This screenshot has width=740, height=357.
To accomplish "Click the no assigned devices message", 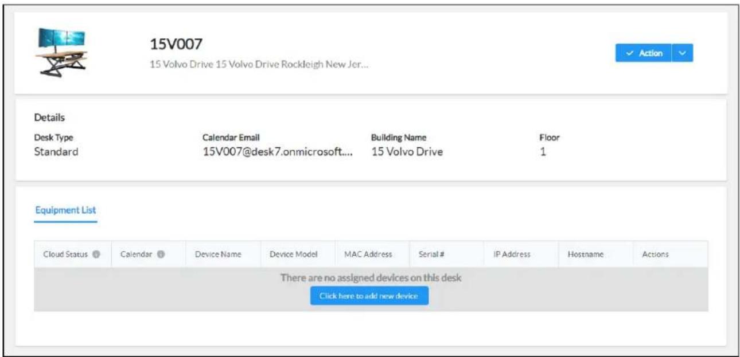I will click(371, 278).
